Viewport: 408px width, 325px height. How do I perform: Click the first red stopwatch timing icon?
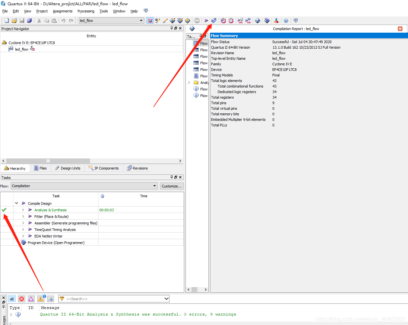coord(223,21)
